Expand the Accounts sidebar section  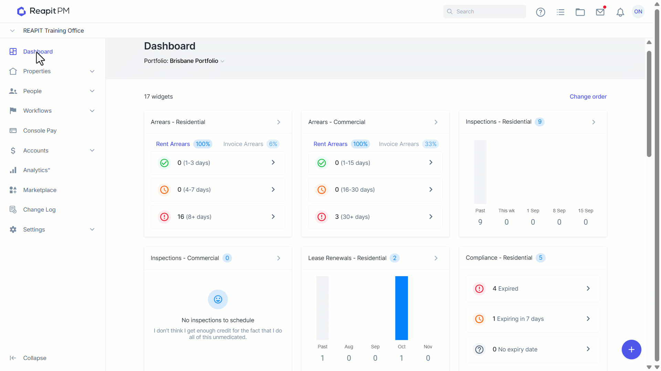point(52,150)
